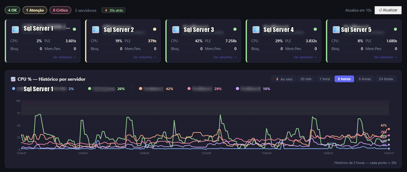Filter by the 4 OK badge

pos(12,10)
